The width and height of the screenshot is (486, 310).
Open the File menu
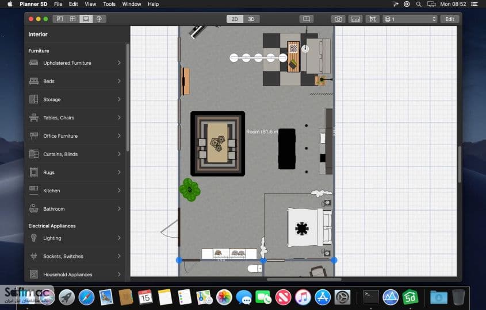[58, 4]
